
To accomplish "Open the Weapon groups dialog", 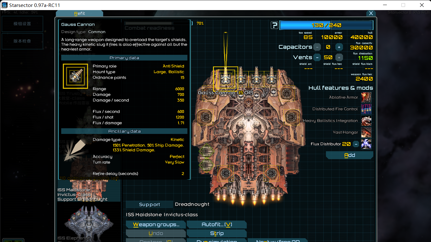I will [156, 224].
